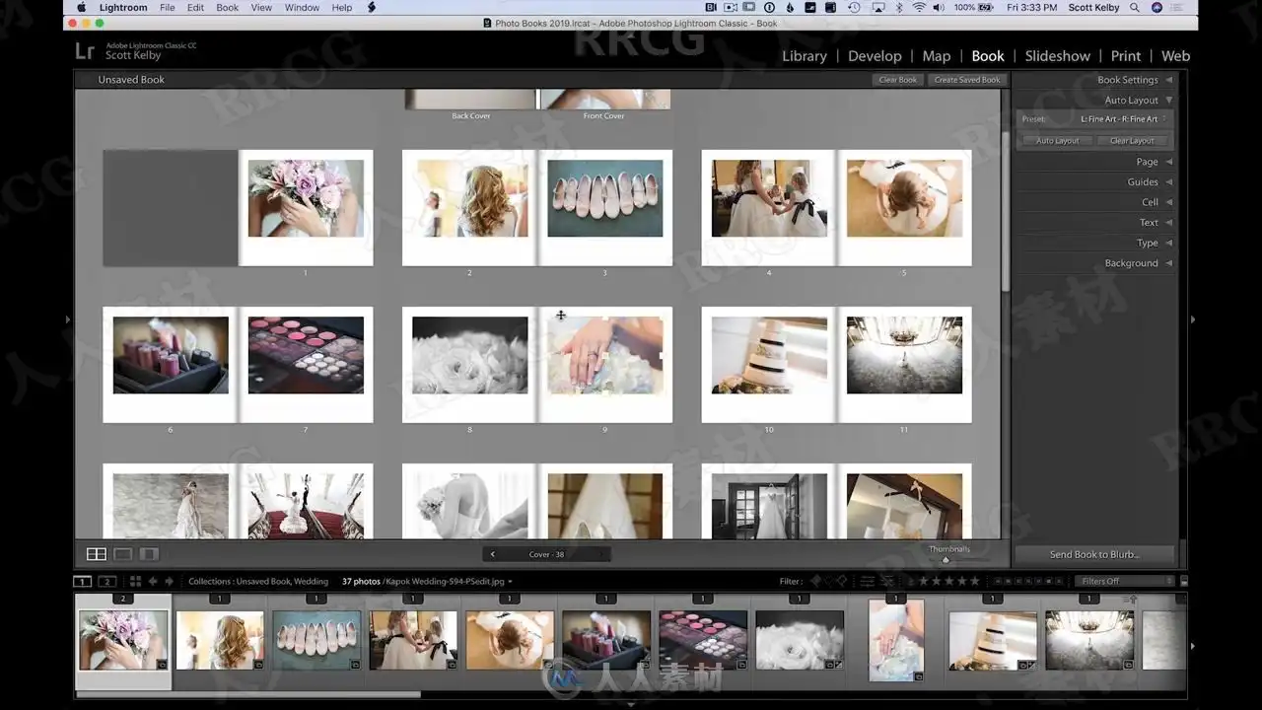Select page 7 with makeup palette photo
Screen dimensions: 1262x710
click(x=306, y=365)
